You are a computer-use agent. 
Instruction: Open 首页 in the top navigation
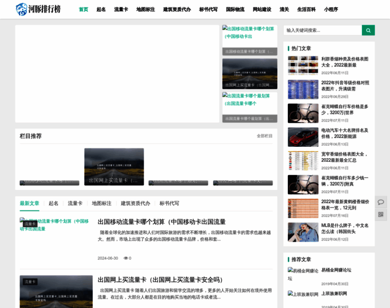[84, 9]
